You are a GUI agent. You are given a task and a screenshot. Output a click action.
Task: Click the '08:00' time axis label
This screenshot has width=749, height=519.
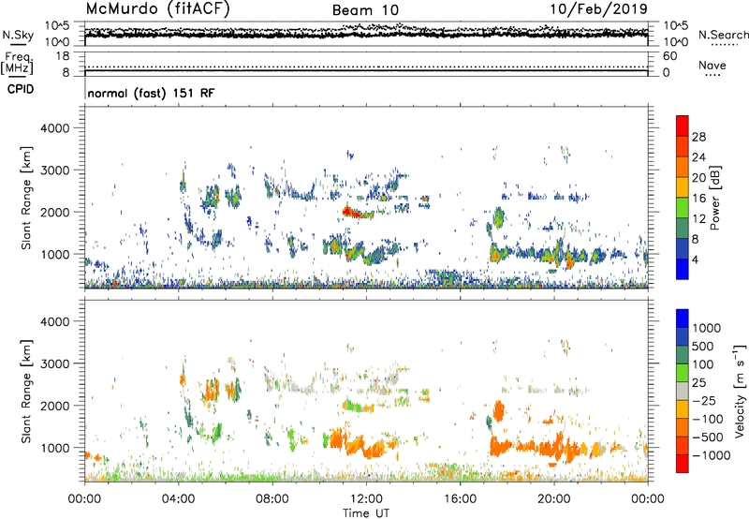(x=272, y=499)
